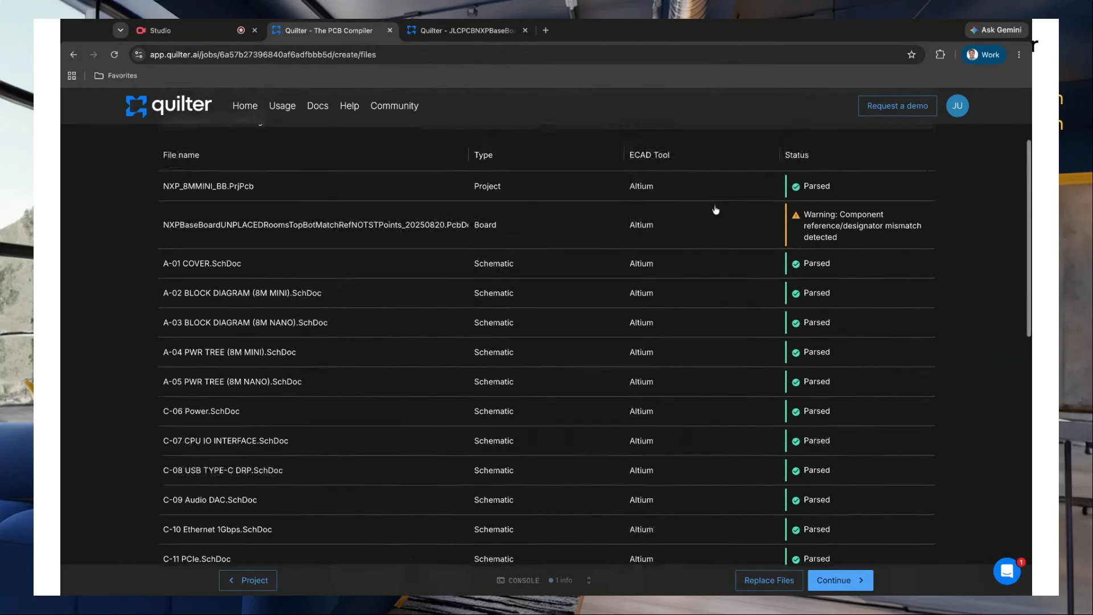The height and width of the screenshot is (615, 1093).
Task: Select A-04 PWR TREE (8M MINI).SchDoc
Action: tap(229, 352)
